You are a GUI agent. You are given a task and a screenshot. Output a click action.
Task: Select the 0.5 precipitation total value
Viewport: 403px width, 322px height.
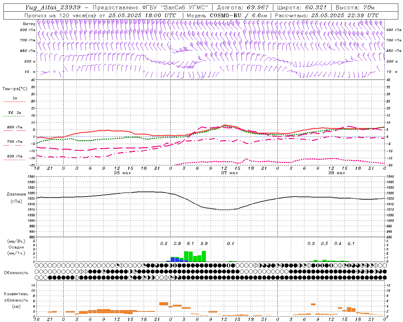[x=324, y=244]
